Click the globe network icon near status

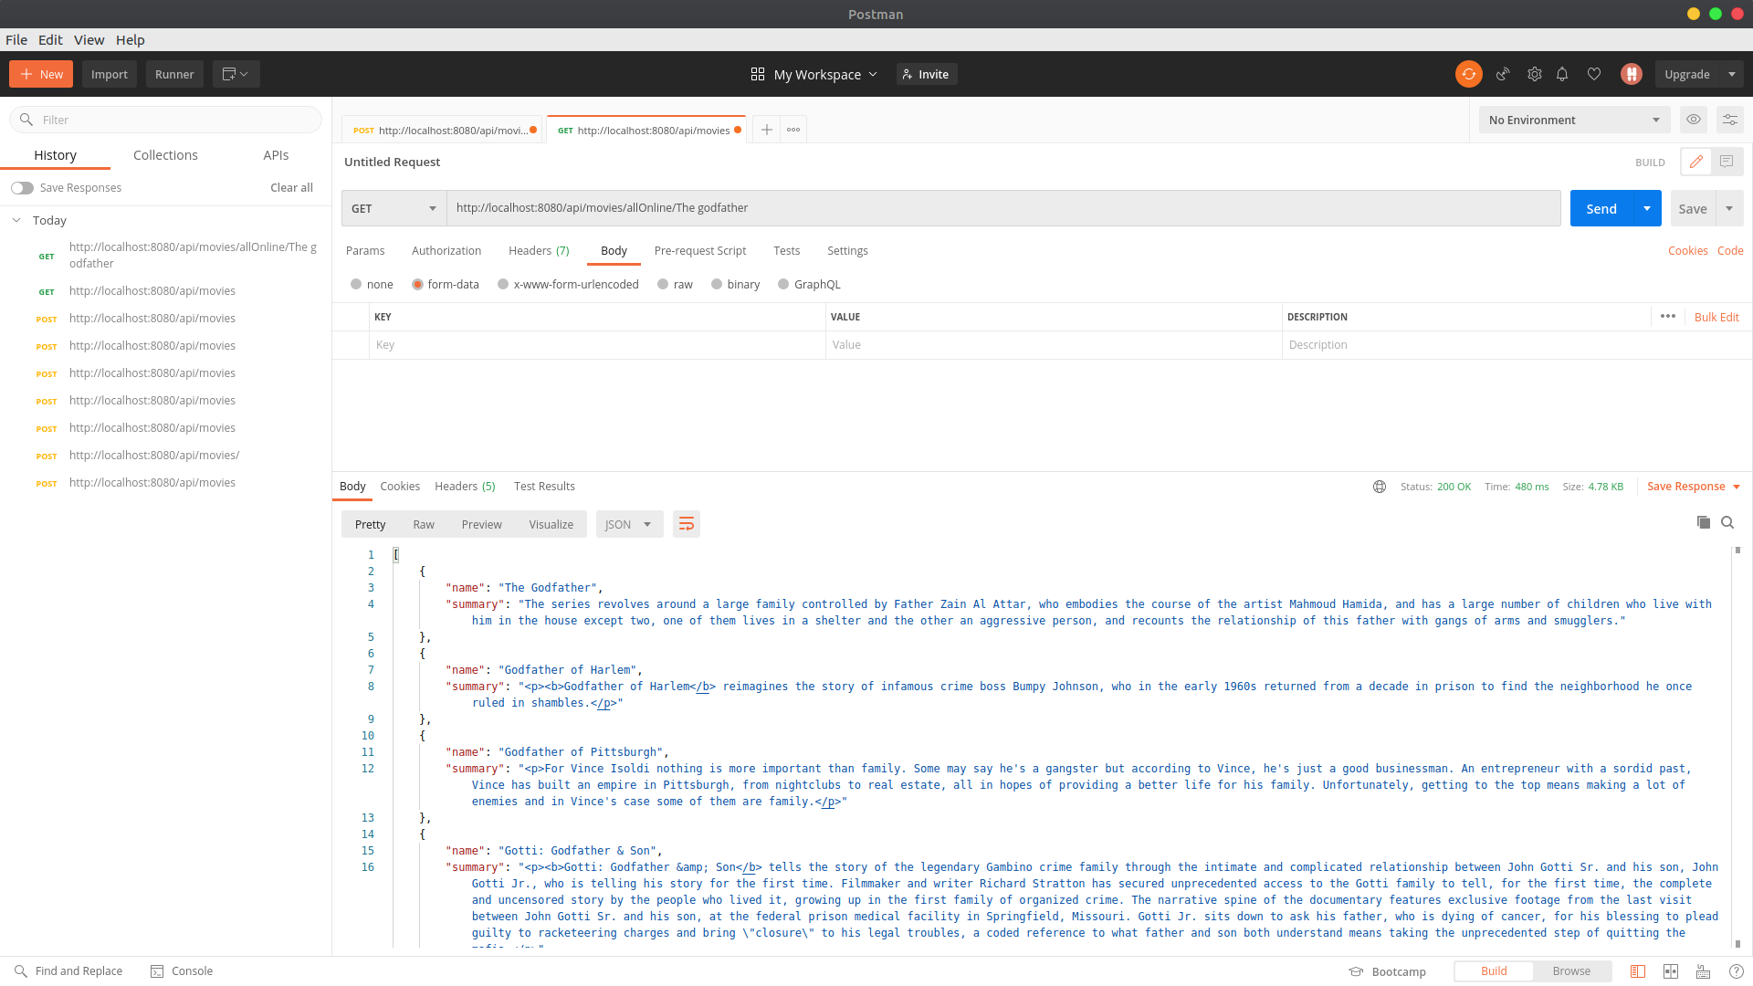click(1380, 487)
